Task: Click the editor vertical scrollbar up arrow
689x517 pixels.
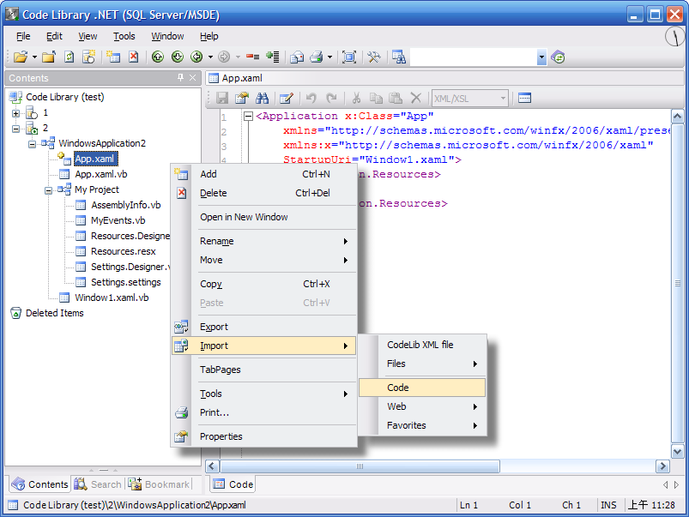Action: (678, 117)
